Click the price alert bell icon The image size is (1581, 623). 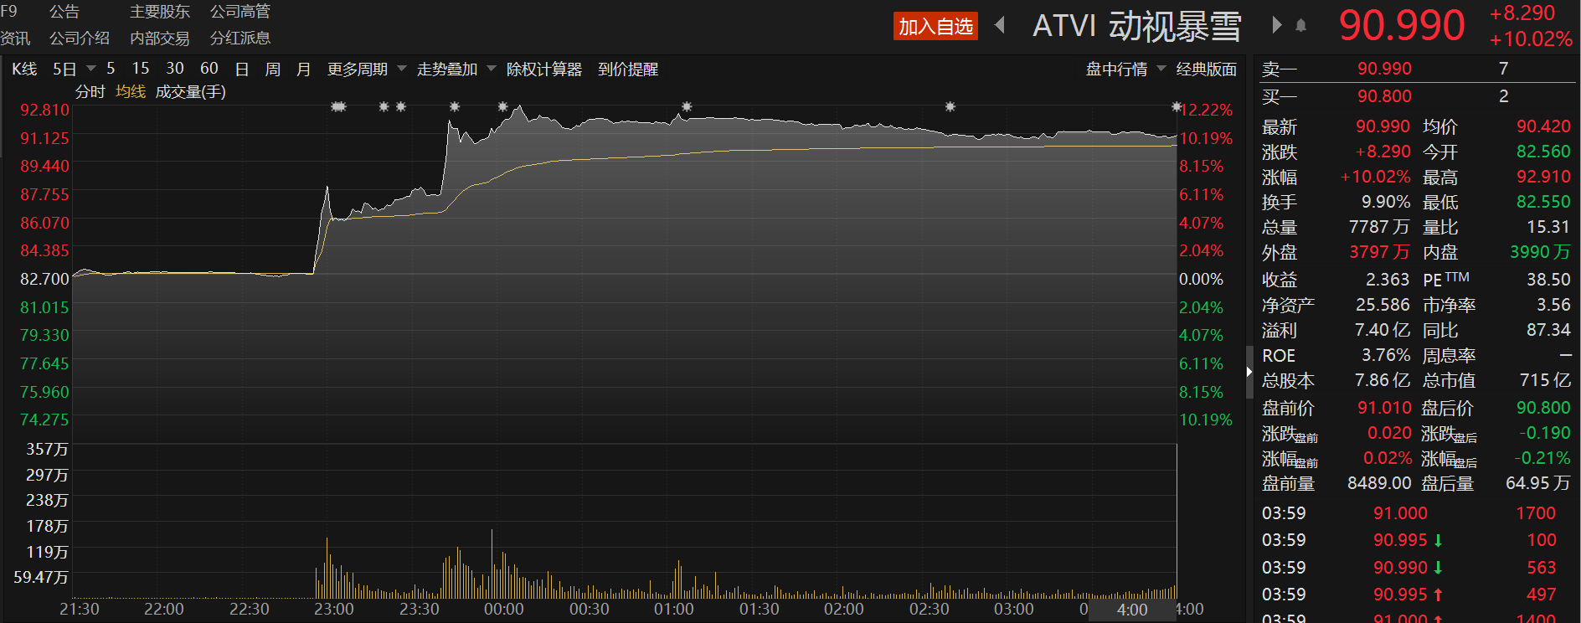[x=1300, y=26]
